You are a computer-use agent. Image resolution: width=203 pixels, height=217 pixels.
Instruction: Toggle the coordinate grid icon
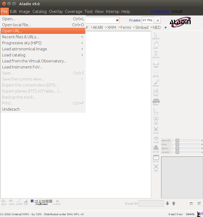(3, 202)
